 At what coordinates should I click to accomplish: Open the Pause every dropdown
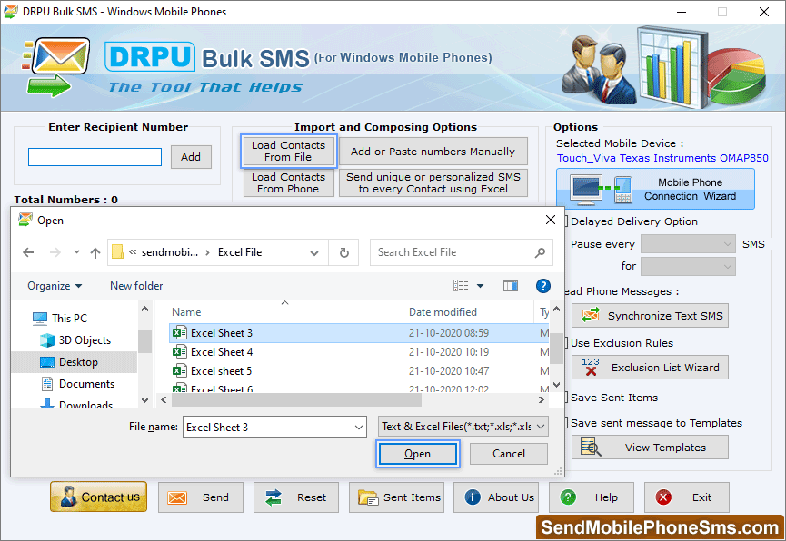pos(688,244)
